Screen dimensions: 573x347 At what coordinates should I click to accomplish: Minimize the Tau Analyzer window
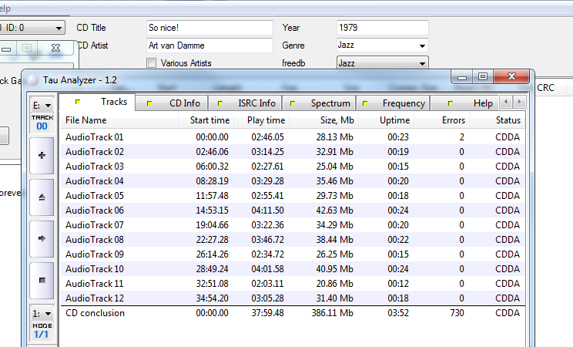pyautogui.click(x=462, y=77)
